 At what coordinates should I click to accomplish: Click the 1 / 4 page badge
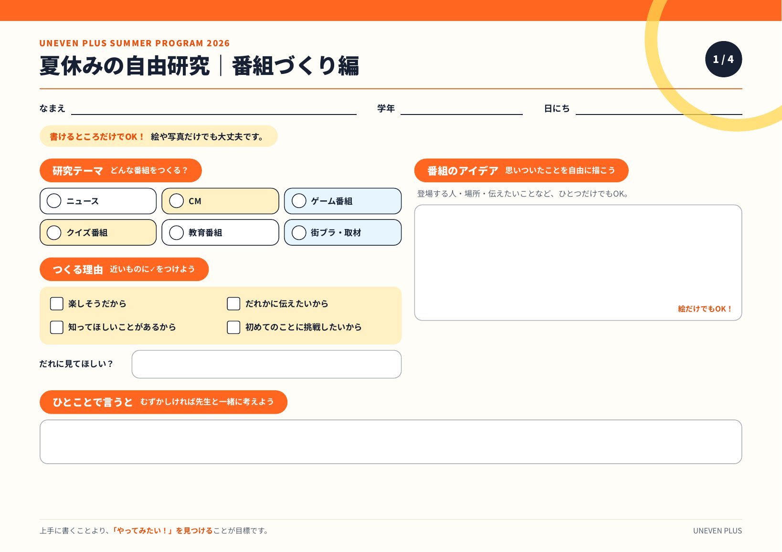724,59
